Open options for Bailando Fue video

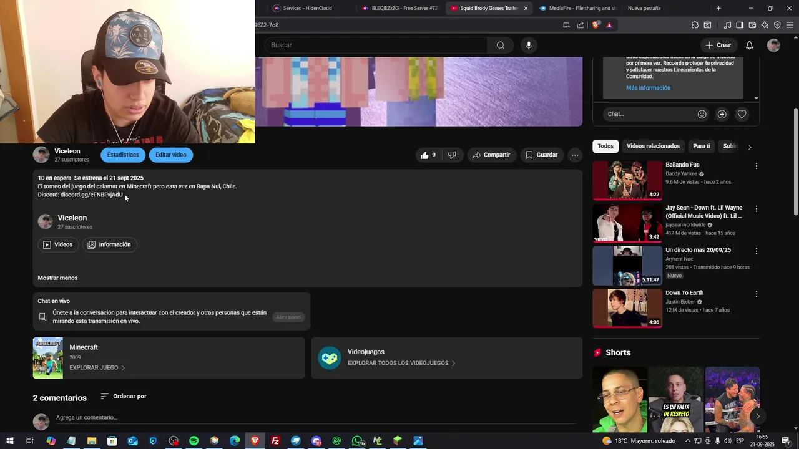757,166
